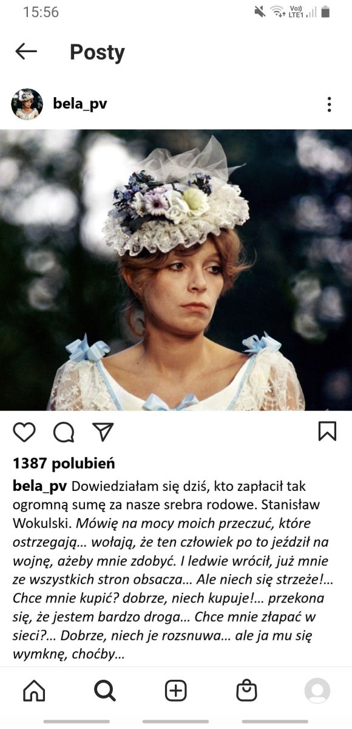Create a new post with the plus icon
The width and height of the screenshot is (352, 729).
(x=176, y=691)
